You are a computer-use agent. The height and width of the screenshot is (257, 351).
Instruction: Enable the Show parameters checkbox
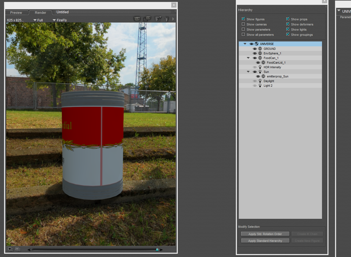[x=243, y=29]
